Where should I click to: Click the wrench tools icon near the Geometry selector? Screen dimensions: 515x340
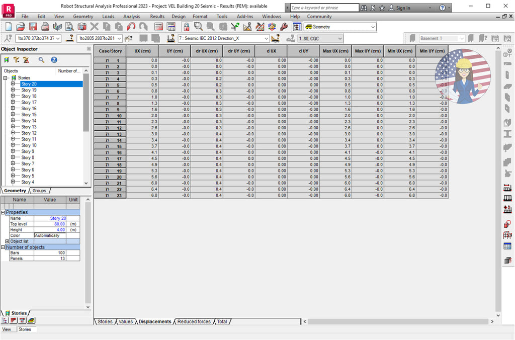[x=285, y=27]
